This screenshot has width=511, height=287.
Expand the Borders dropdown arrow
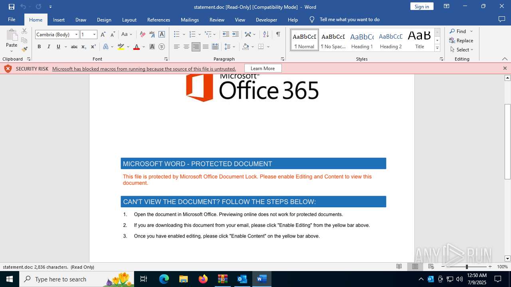(x=268, y=47)
